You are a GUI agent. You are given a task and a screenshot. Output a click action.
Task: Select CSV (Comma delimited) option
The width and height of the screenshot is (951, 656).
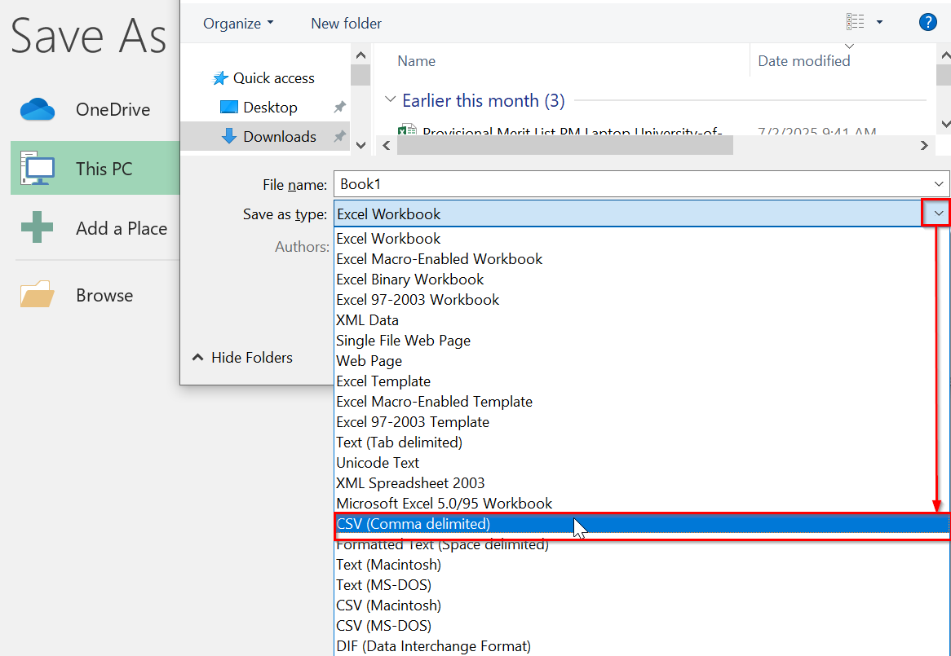(x=642, y=525)
